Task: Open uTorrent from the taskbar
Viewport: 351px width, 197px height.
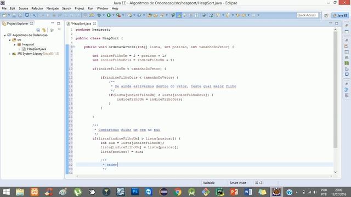Action: click(x=77, y=192)
